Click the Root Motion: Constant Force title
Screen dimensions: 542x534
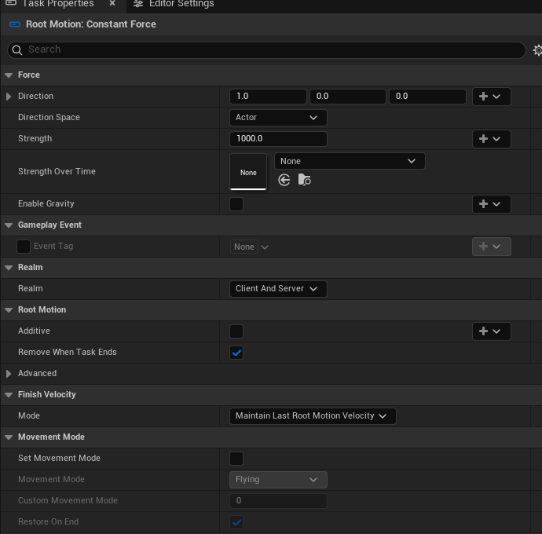pos(91,24)
